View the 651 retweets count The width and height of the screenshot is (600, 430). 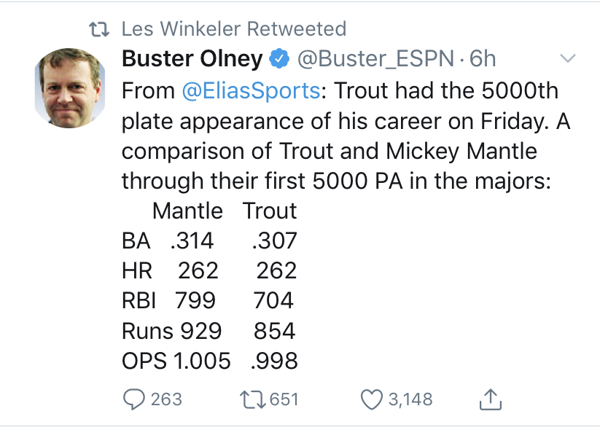click(284, 399)
